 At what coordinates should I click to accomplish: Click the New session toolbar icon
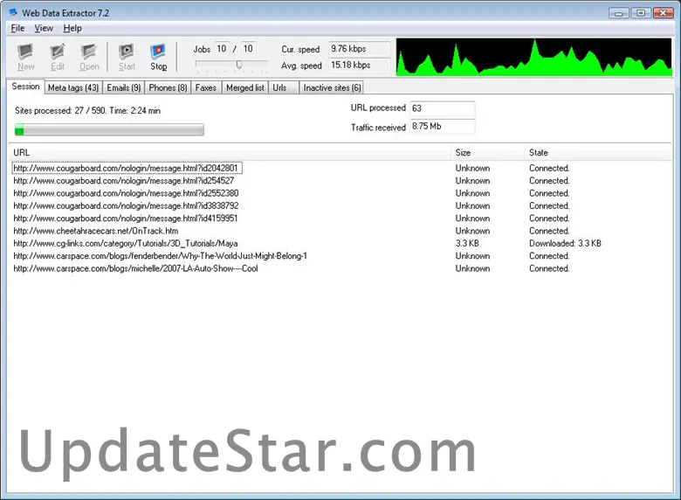[25, 57]
